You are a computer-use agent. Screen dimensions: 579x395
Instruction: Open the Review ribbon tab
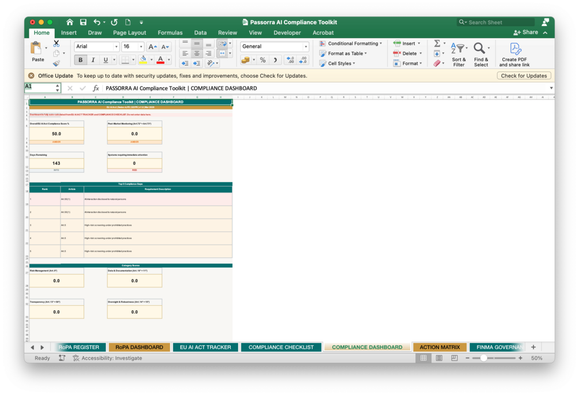point(228,33)
